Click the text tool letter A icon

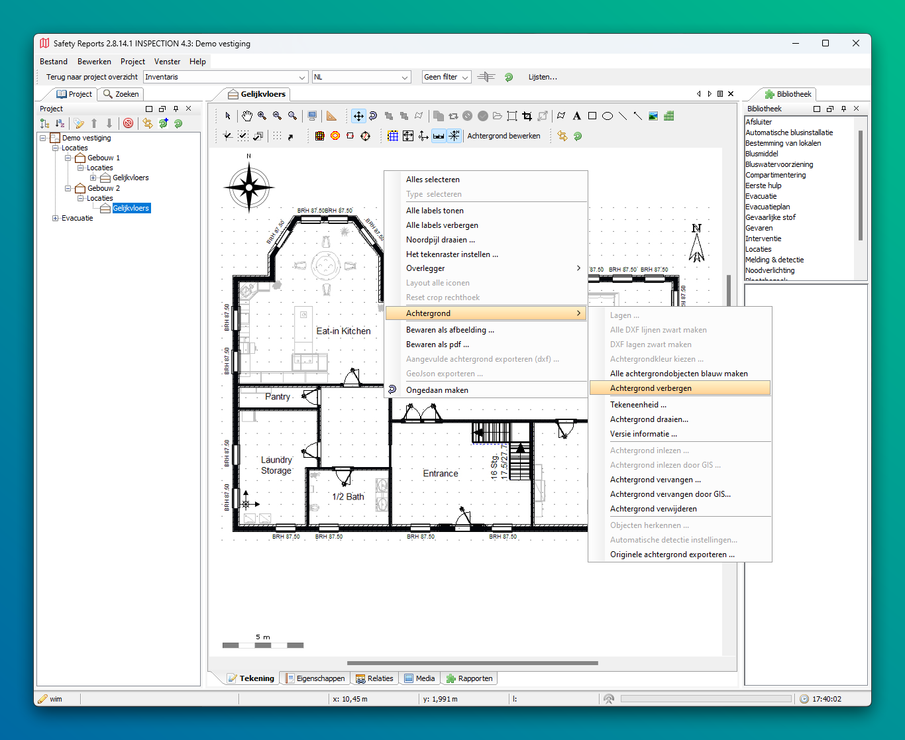click(x=577, y=116)
